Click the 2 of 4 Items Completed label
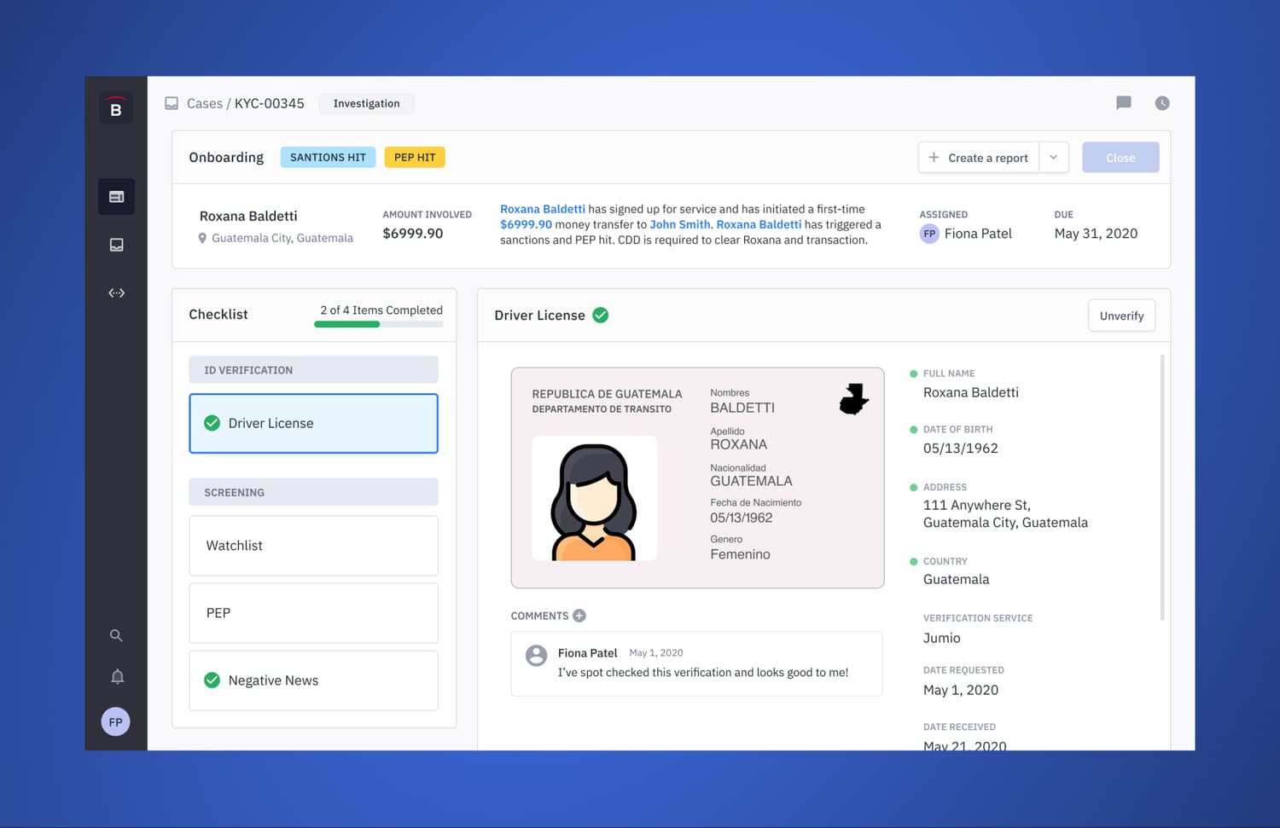Screen dimensions: 1280x828 pyautogui.click(x=381, y=310)
